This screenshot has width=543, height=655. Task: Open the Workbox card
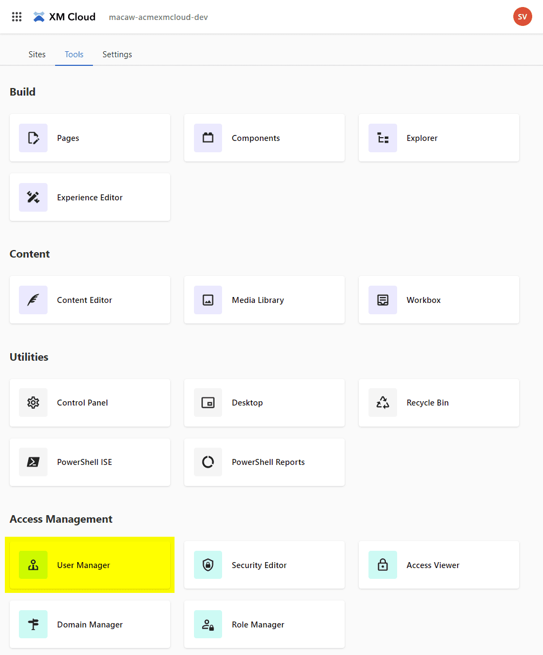pos(439,300)
